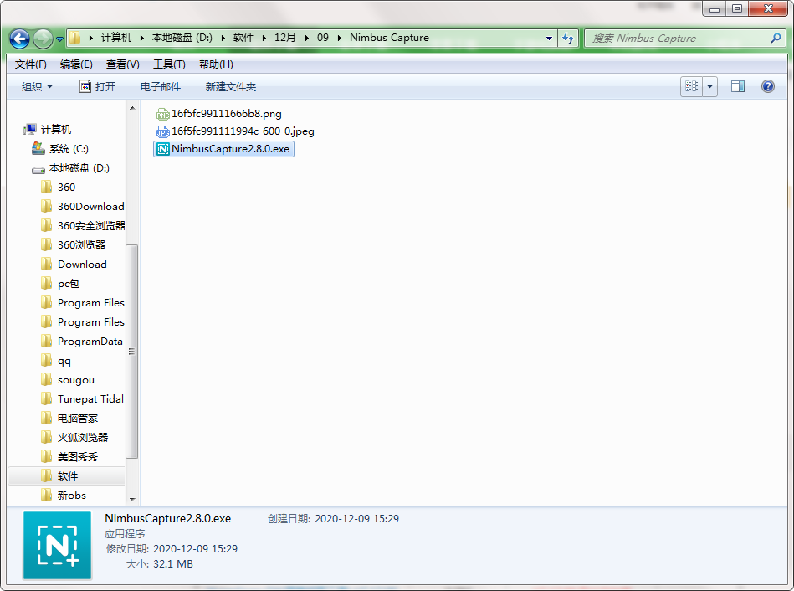Expand the arrow after 12月 in breadcrumb
Image resolution: width=794 pixels, height=591 pixels.
(x=306, y=38)
